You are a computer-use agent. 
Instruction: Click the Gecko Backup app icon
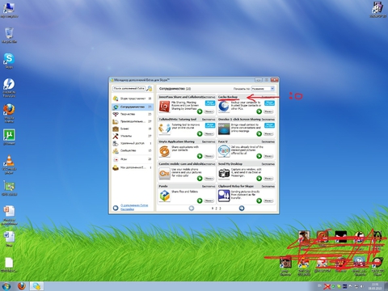[224, 107]
